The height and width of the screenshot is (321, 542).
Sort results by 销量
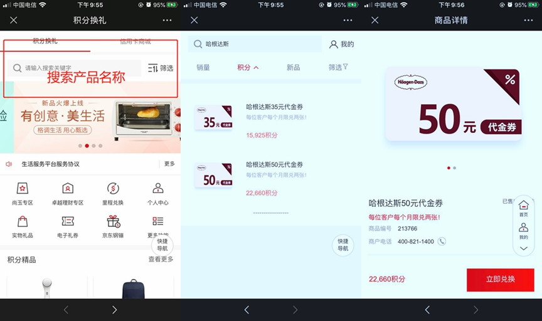click(203, 67)
